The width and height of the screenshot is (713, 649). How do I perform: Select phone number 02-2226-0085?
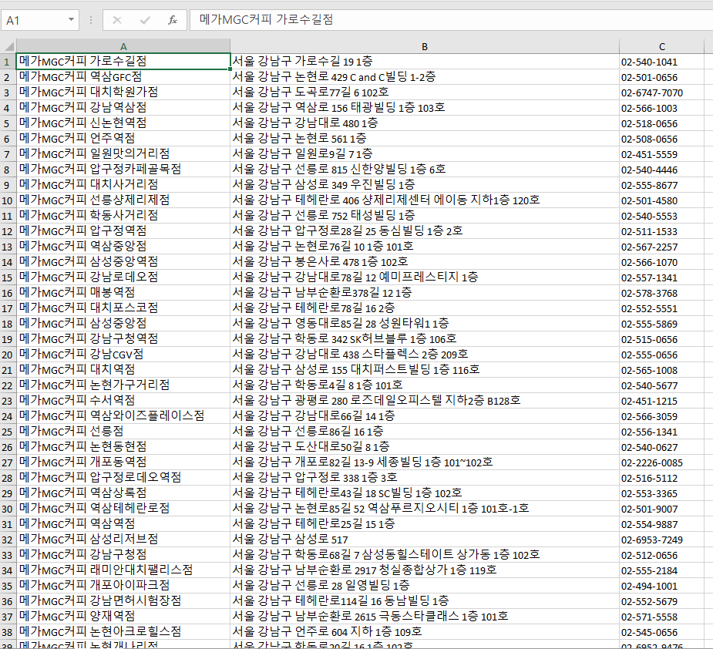click(661, 462)
